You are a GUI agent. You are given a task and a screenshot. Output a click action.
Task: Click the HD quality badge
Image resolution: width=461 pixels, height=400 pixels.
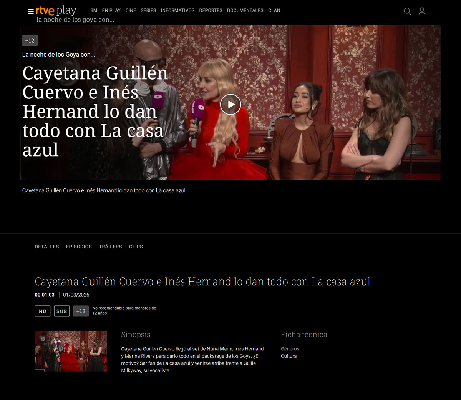(x=43, y=311)
